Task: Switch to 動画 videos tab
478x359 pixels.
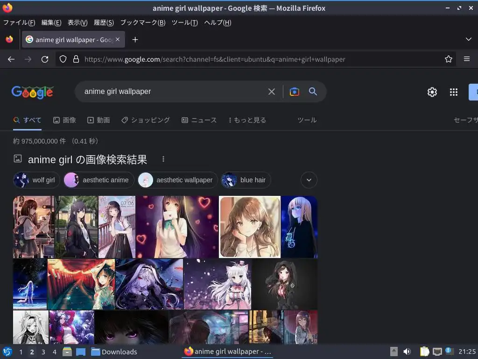Action: point(98,120)
